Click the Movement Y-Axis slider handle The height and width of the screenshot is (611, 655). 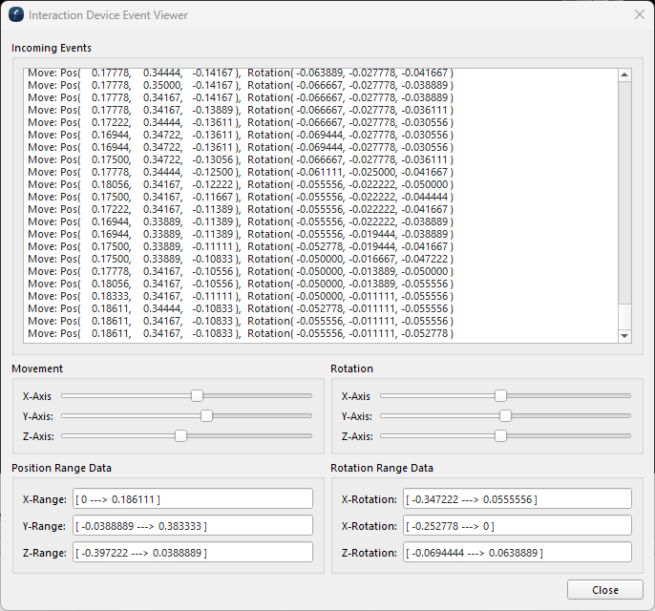tap(206, 415)
